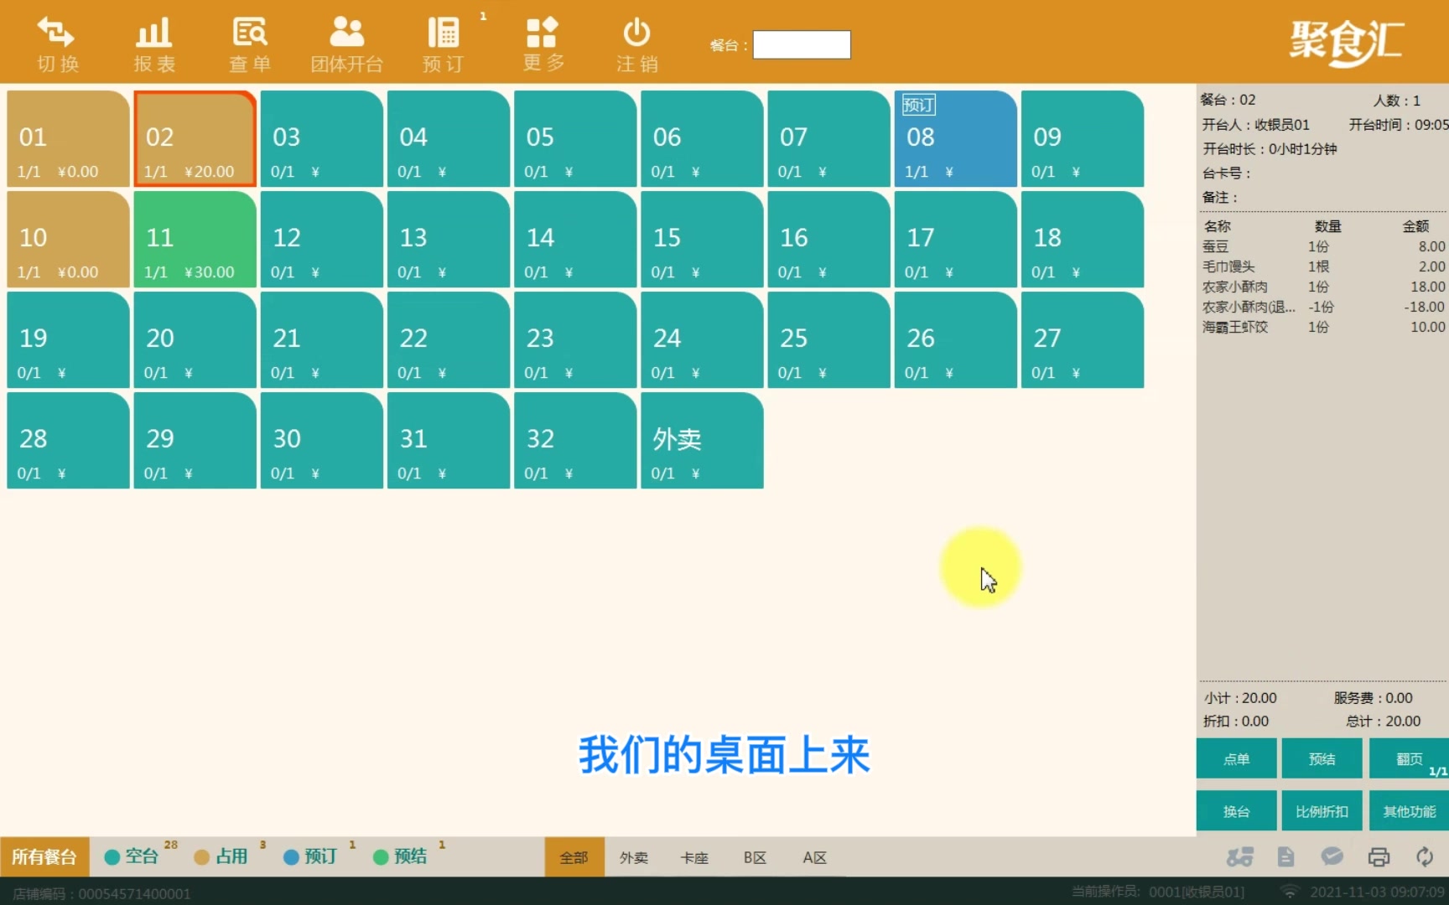1449x905 pixels.
Task: Click the 店铺编码 store code text
Action: 101,893
